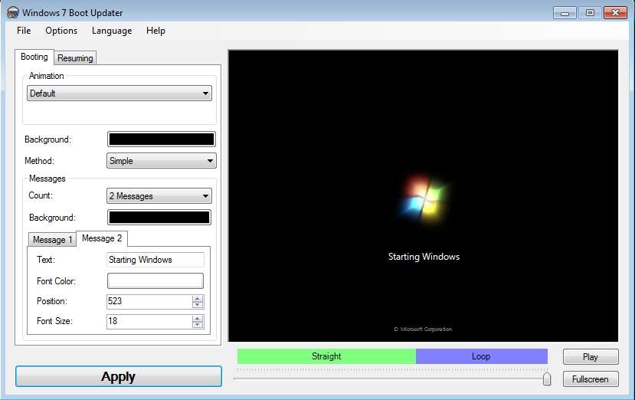Image resolution: width=635 pixels, height=400 pixels.
Task: Decrease Font Size using down arrow
Action: 198,325
